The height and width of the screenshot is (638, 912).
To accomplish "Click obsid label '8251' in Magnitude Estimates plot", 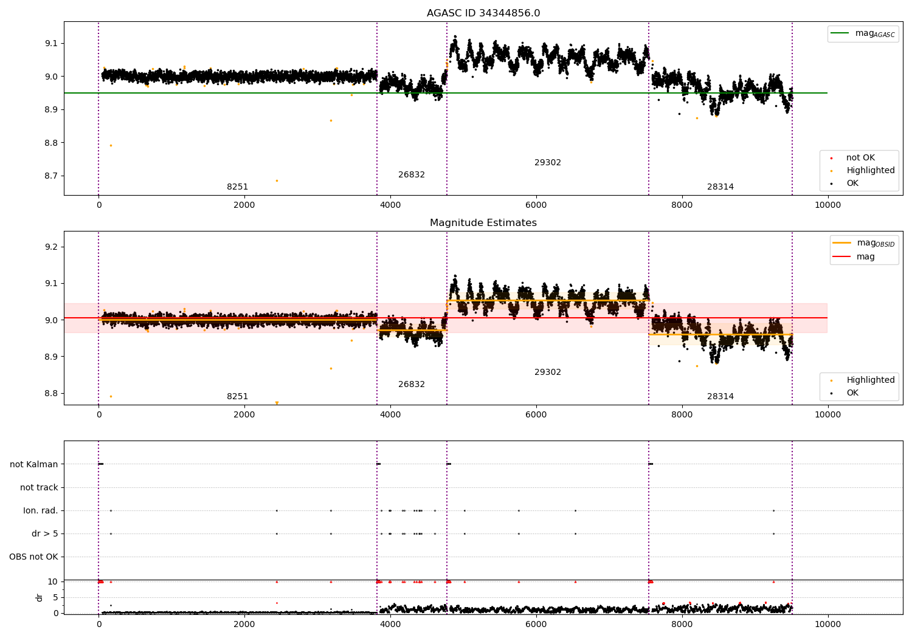I will 238,397.
